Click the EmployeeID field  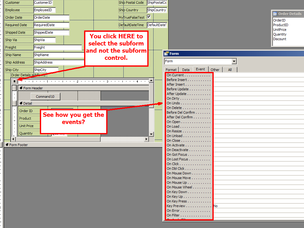(x=45, y=10)
